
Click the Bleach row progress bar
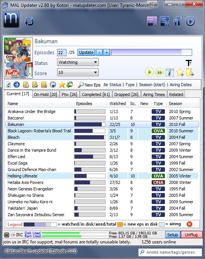point(90,137)
